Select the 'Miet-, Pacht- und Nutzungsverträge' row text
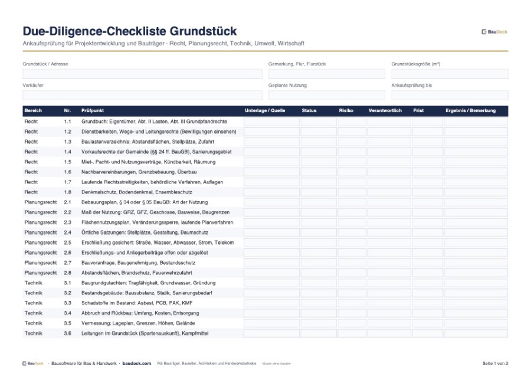This screenshot has width=531, height=375. coord(148,162)
